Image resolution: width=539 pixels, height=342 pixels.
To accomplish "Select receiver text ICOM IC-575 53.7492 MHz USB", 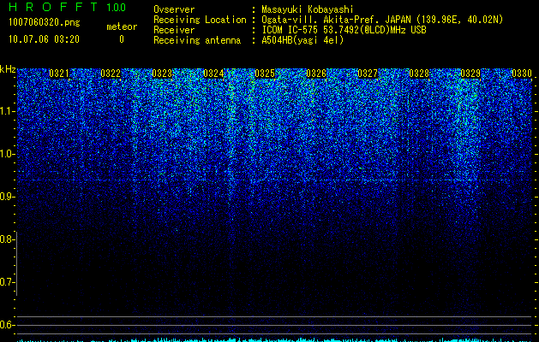I will 344,30.
